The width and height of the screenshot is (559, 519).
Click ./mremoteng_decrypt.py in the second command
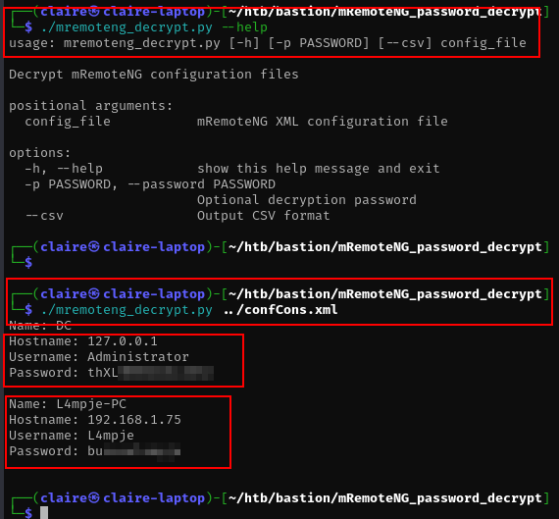tap(127, 310)
